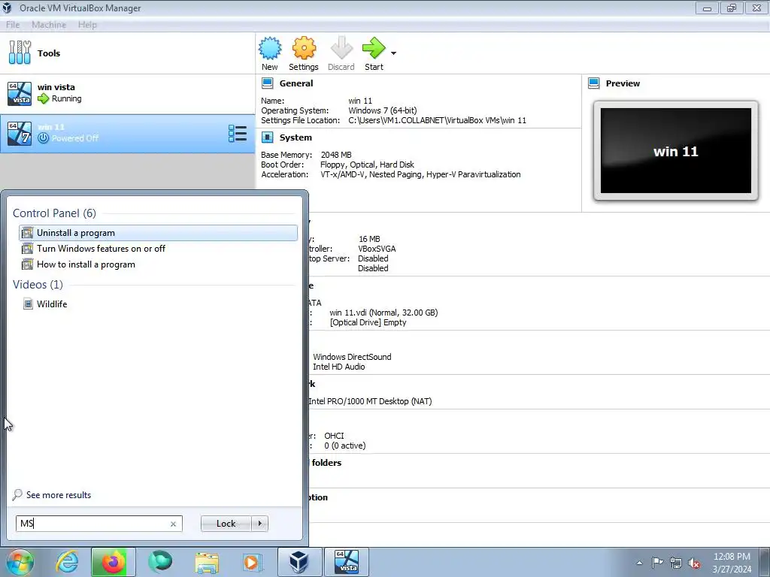Click the Settings File Location path
The height and width of the screenshot is (577, 770).
(437, 120)
